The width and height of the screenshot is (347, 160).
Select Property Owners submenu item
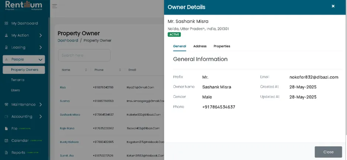click(x=24, y=69)
